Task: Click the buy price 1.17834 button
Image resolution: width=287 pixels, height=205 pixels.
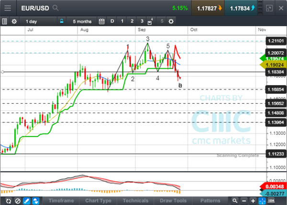Action: [x=243, y=8]
